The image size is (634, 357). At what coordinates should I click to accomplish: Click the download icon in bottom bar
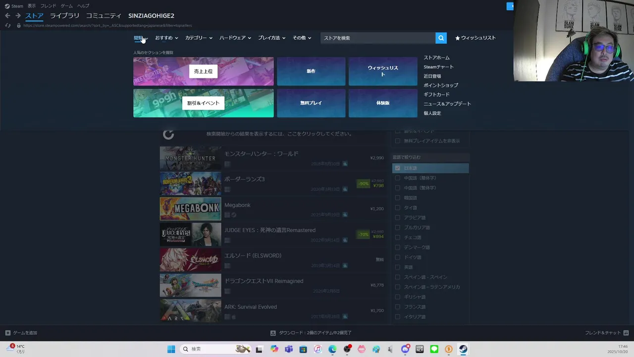(273, 333)
